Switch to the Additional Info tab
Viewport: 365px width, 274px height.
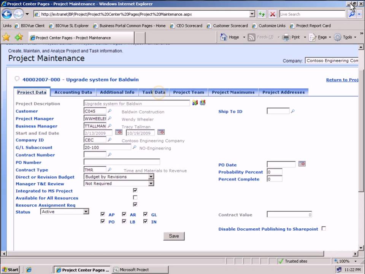click(117, 92)
